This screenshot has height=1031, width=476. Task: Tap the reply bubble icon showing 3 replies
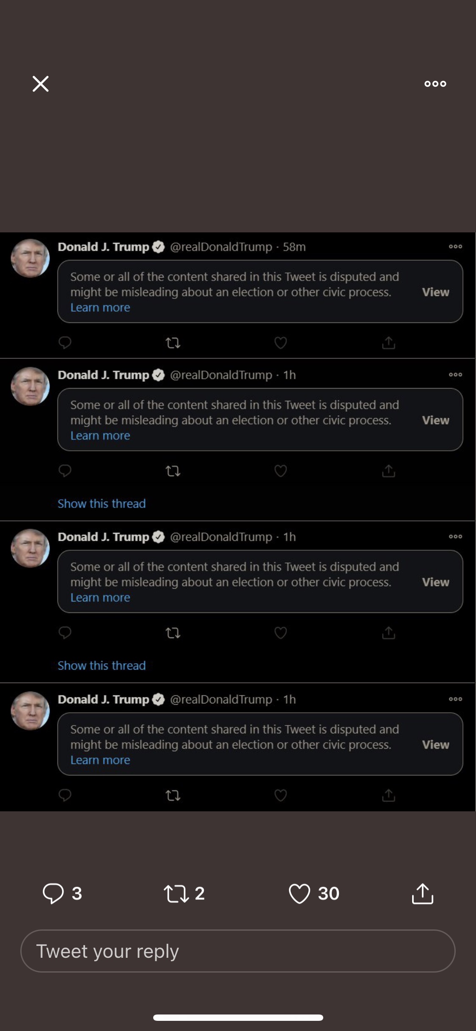[54, 893]
